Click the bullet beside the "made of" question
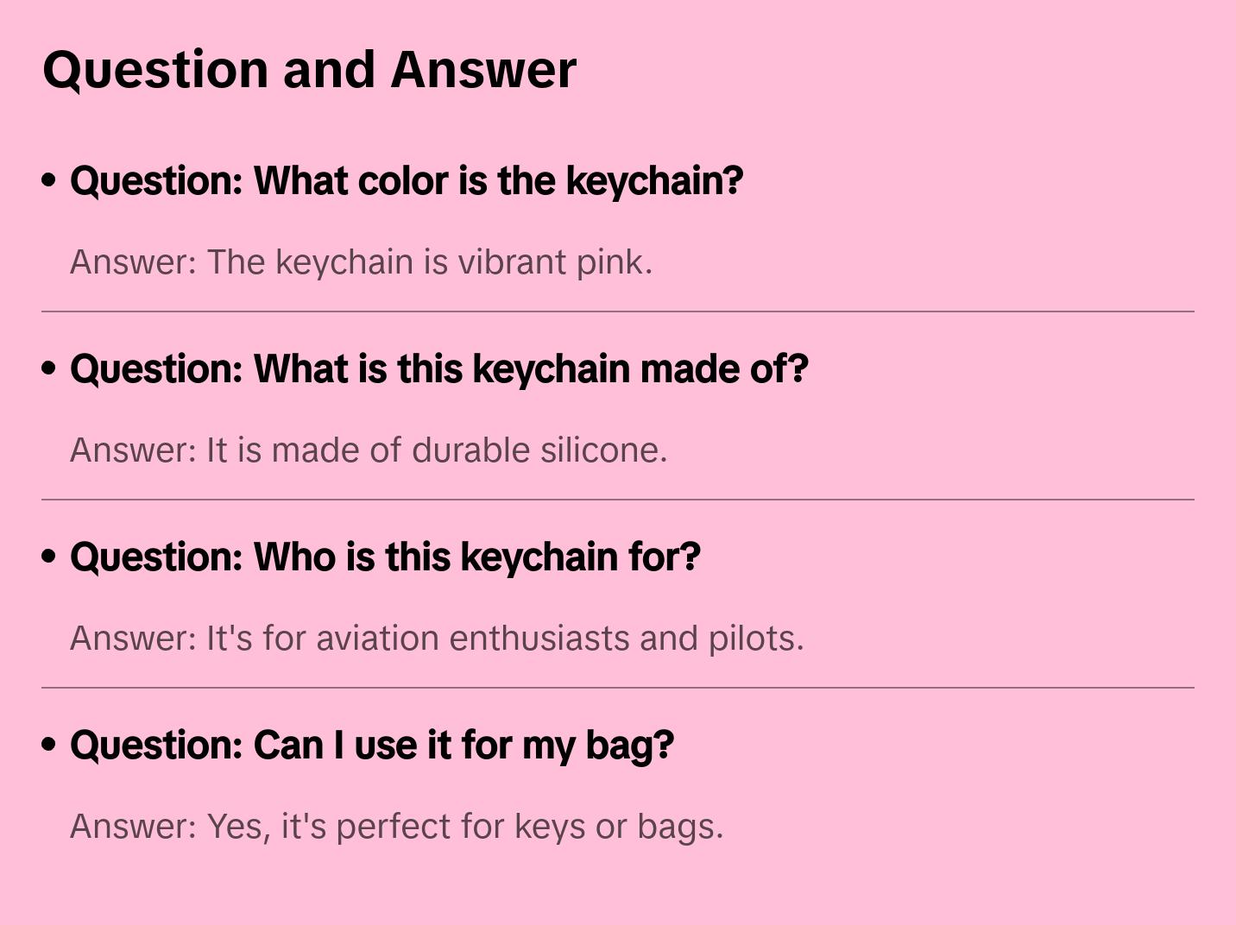 (49, 369)
